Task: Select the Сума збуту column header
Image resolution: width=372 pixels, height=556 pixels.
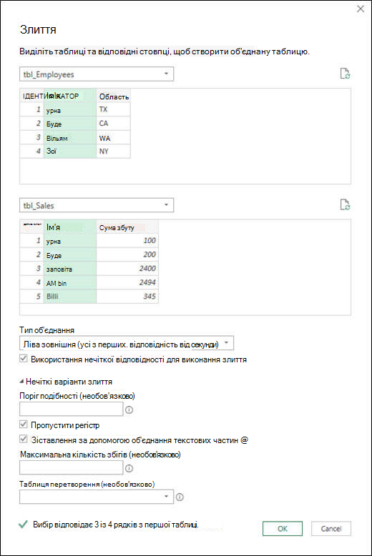Action: 127,227
